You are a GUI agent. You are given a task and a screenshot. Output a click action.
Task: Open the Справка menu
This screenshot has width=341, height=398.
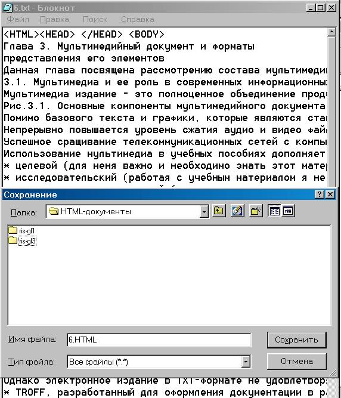[x=138, y=20]
